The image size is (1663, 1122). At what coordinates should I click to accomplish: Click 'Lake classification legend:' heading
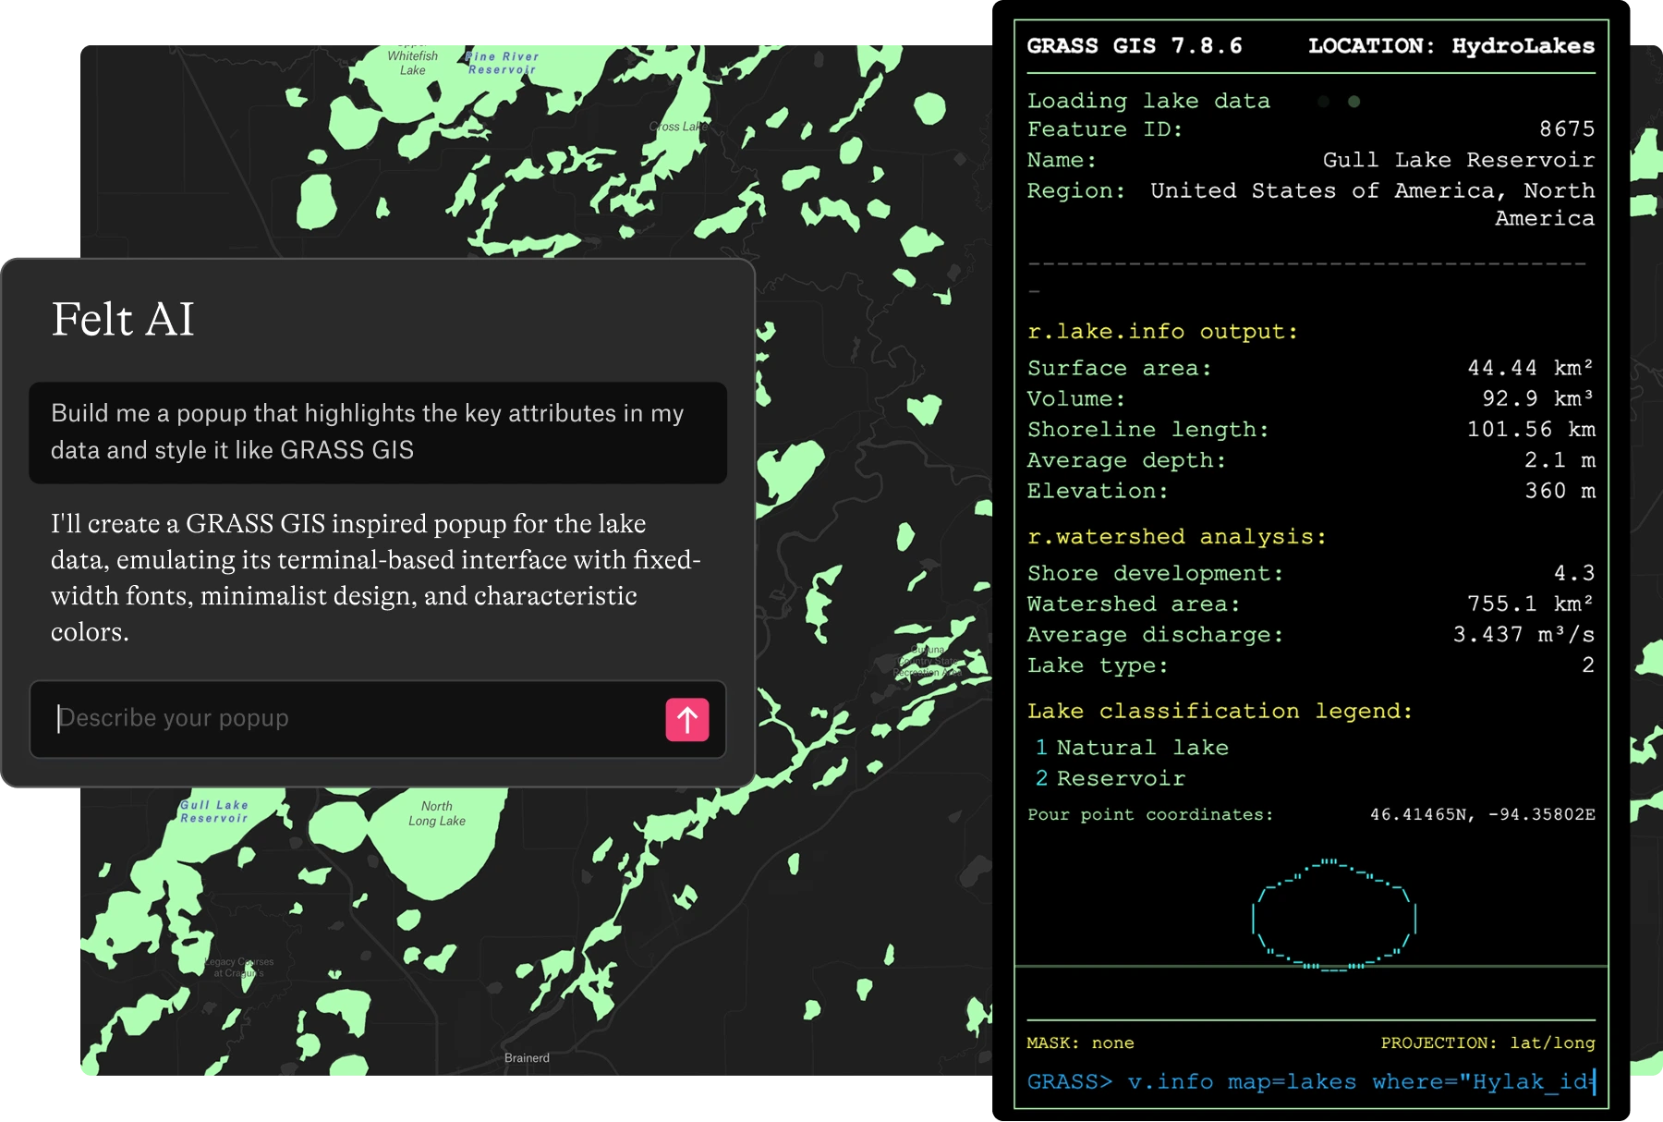(1220, 712)
